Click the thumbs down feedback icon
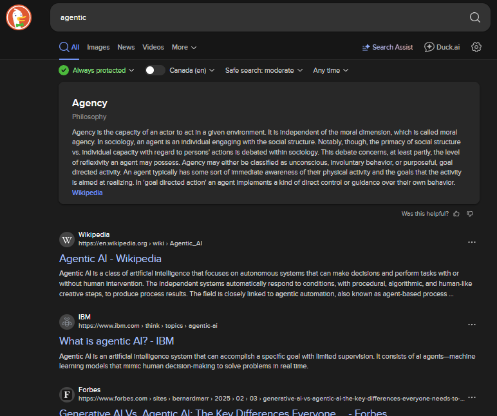The image size is (497, 416). click(470, 214)
